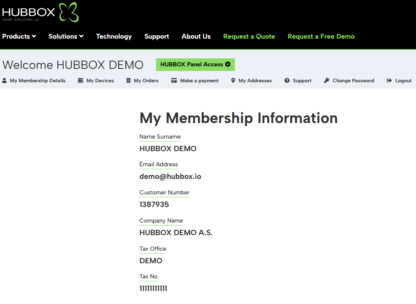Click the My Membership Information heading
Viewport: 416px width, 304px height.
tap(239, 118)
